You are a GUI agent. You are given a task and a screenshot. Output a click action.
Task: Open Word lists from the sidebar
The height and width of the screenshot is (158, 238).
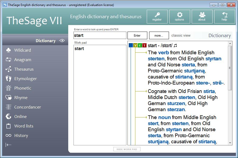coord(24,126)
